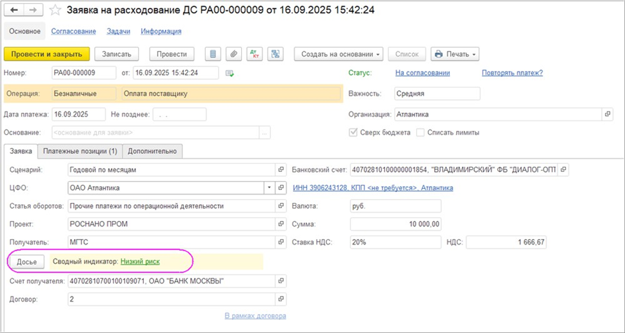625x333 pixels.
Task: Open the document structure icon
Action: tap(275, 54)
